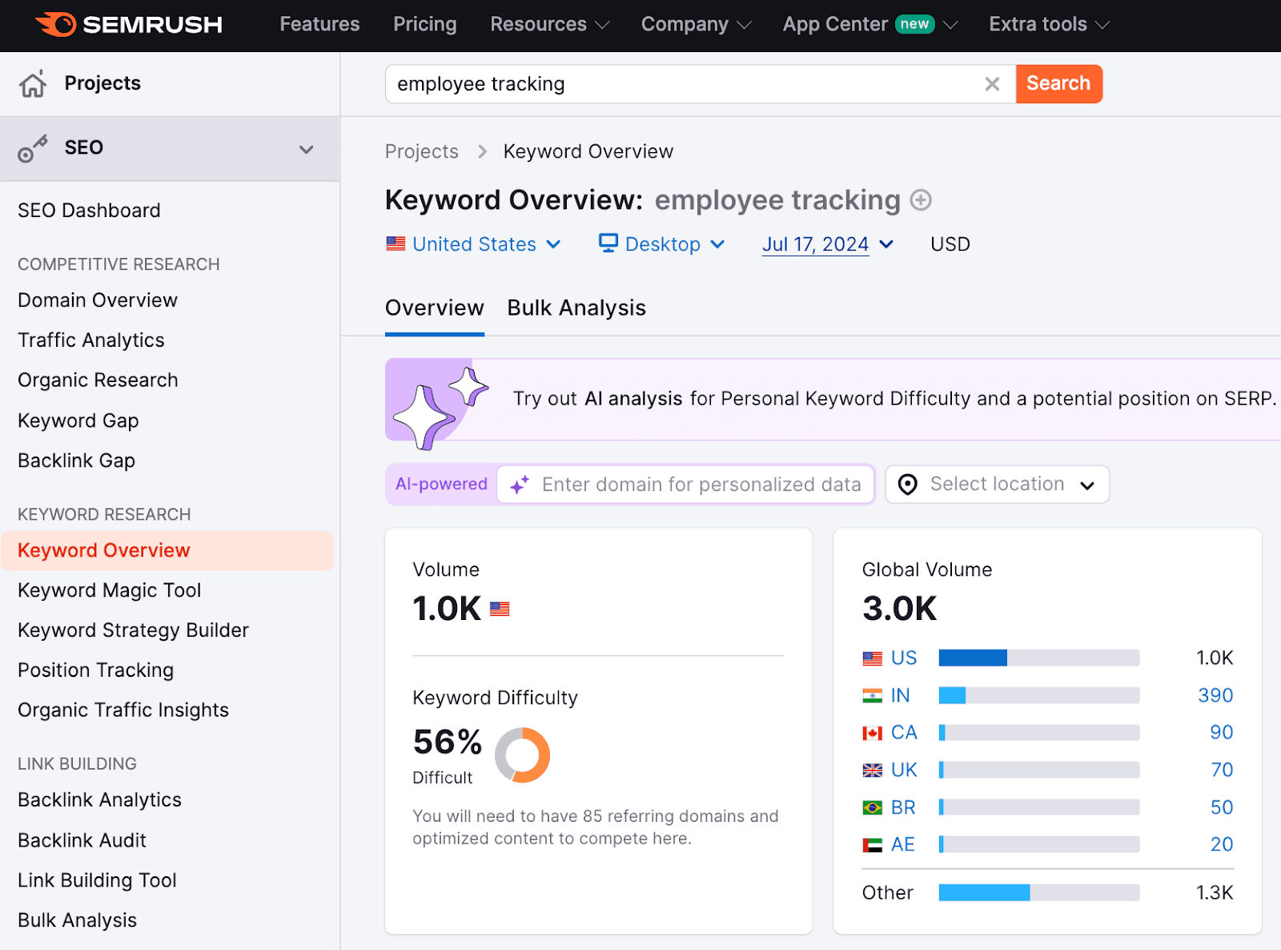Expand the Select location dropdown
The height and width of the screenshot is (950, 1281).
1086,485
